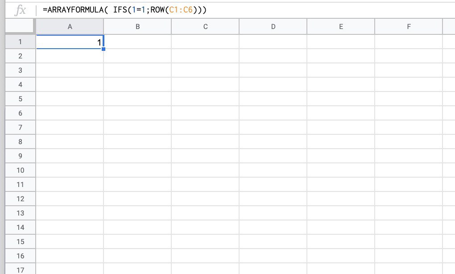Click the fx function icon
This screenshot has width=455, height=274.
21,10
